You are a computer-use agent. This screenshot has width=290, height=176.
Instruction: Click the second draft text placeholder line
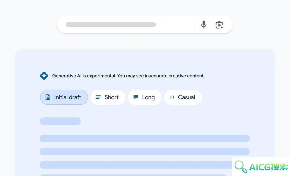(145, 151)
